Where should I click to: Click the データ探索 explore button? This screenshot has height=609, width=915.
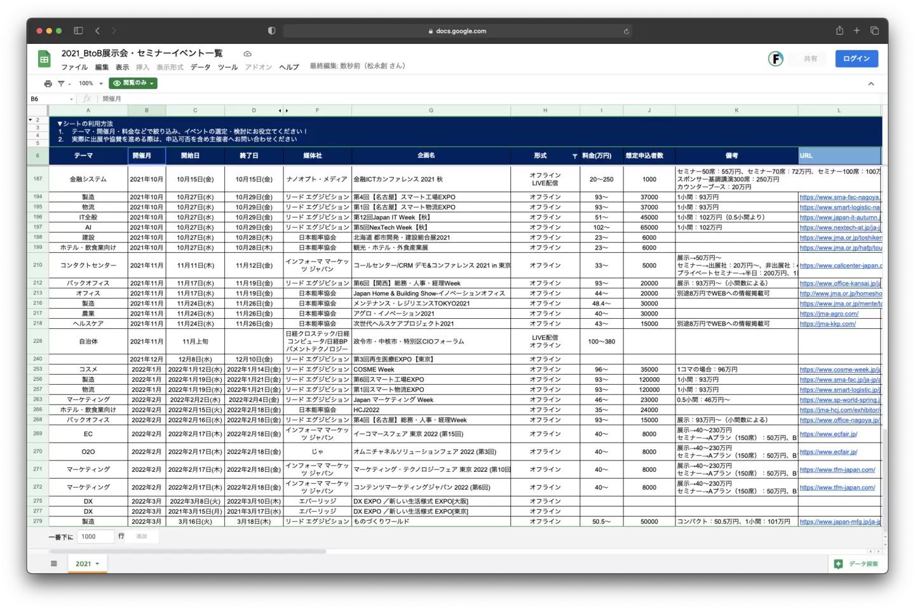[x=857, y=564]
